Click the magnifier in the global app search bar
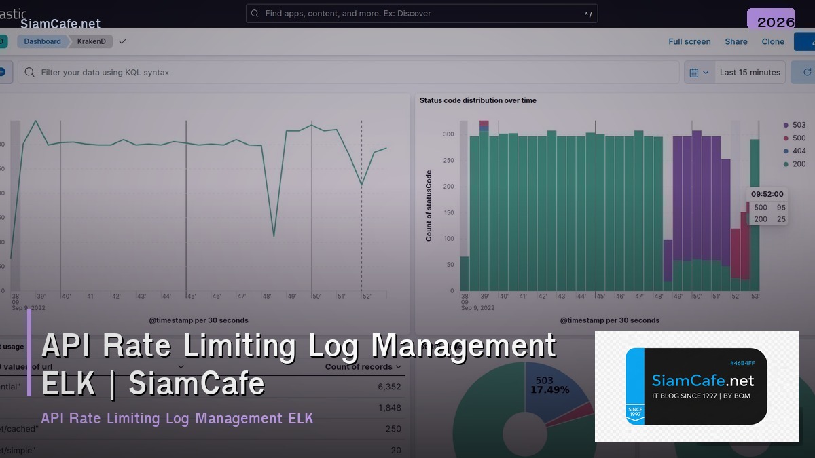 [255, 13]
